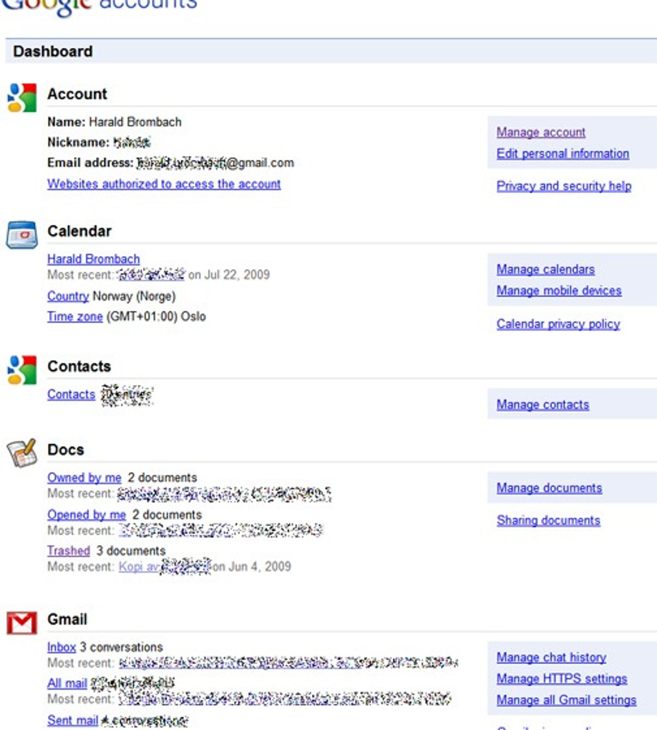657x730 pixels.
Task: Open Sharing documents link
Action: pyautogui.click(x=548, y=521)
